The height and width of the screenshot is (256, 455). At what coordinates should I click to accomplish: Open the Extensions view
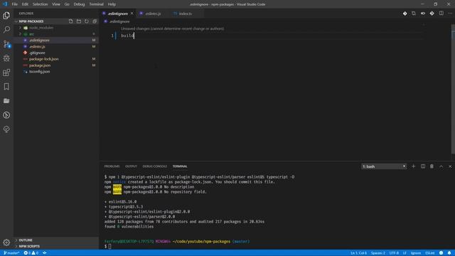coord(6,73)
